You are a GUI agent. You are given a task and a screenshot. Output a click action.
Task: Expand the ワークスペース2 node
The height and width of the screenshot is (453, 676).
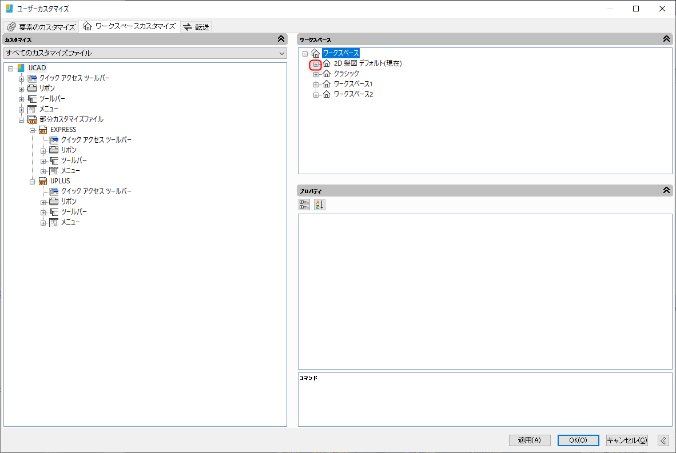[316, 95]
